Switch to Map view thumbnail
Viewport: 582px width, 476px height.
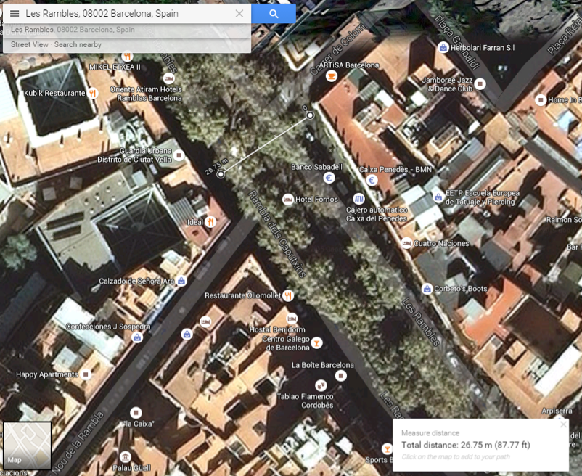pyautogui.click(x=27, y=446)
